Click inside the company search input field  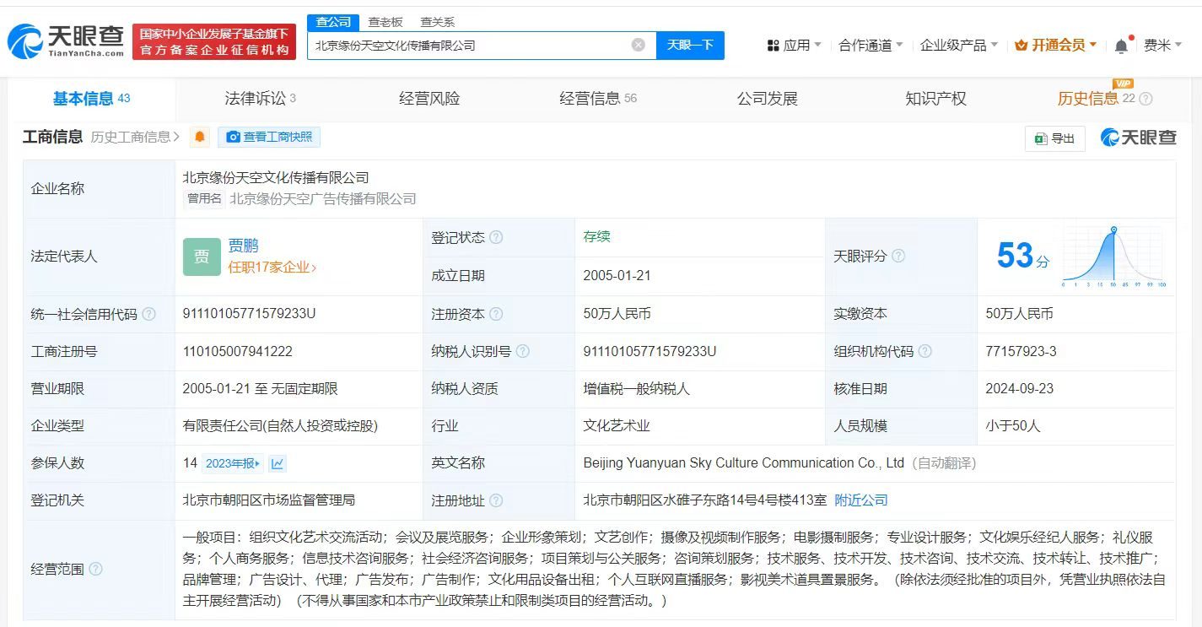pyautogui.click(x=472, y=46)
